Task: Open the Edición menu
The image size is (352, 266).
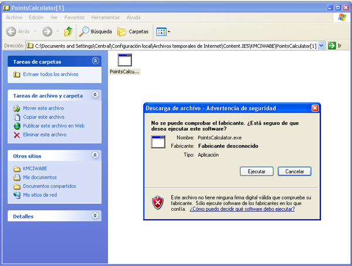Action: 36,18
